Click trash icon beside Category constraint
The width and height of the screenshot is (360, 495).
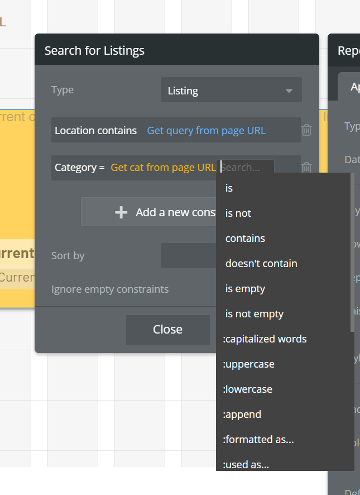pos(306,167)
